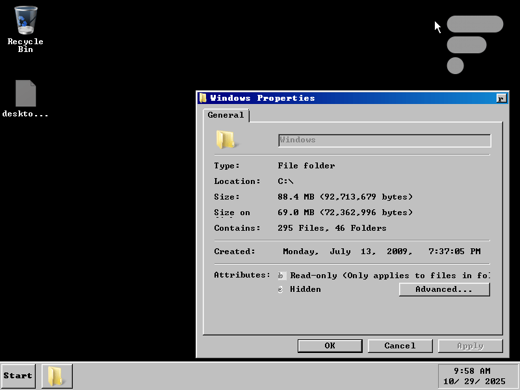Viewport: 520px width, 390px height.
Task: Click the folder icon in the dialog title bar
Action: click(203, 98)
